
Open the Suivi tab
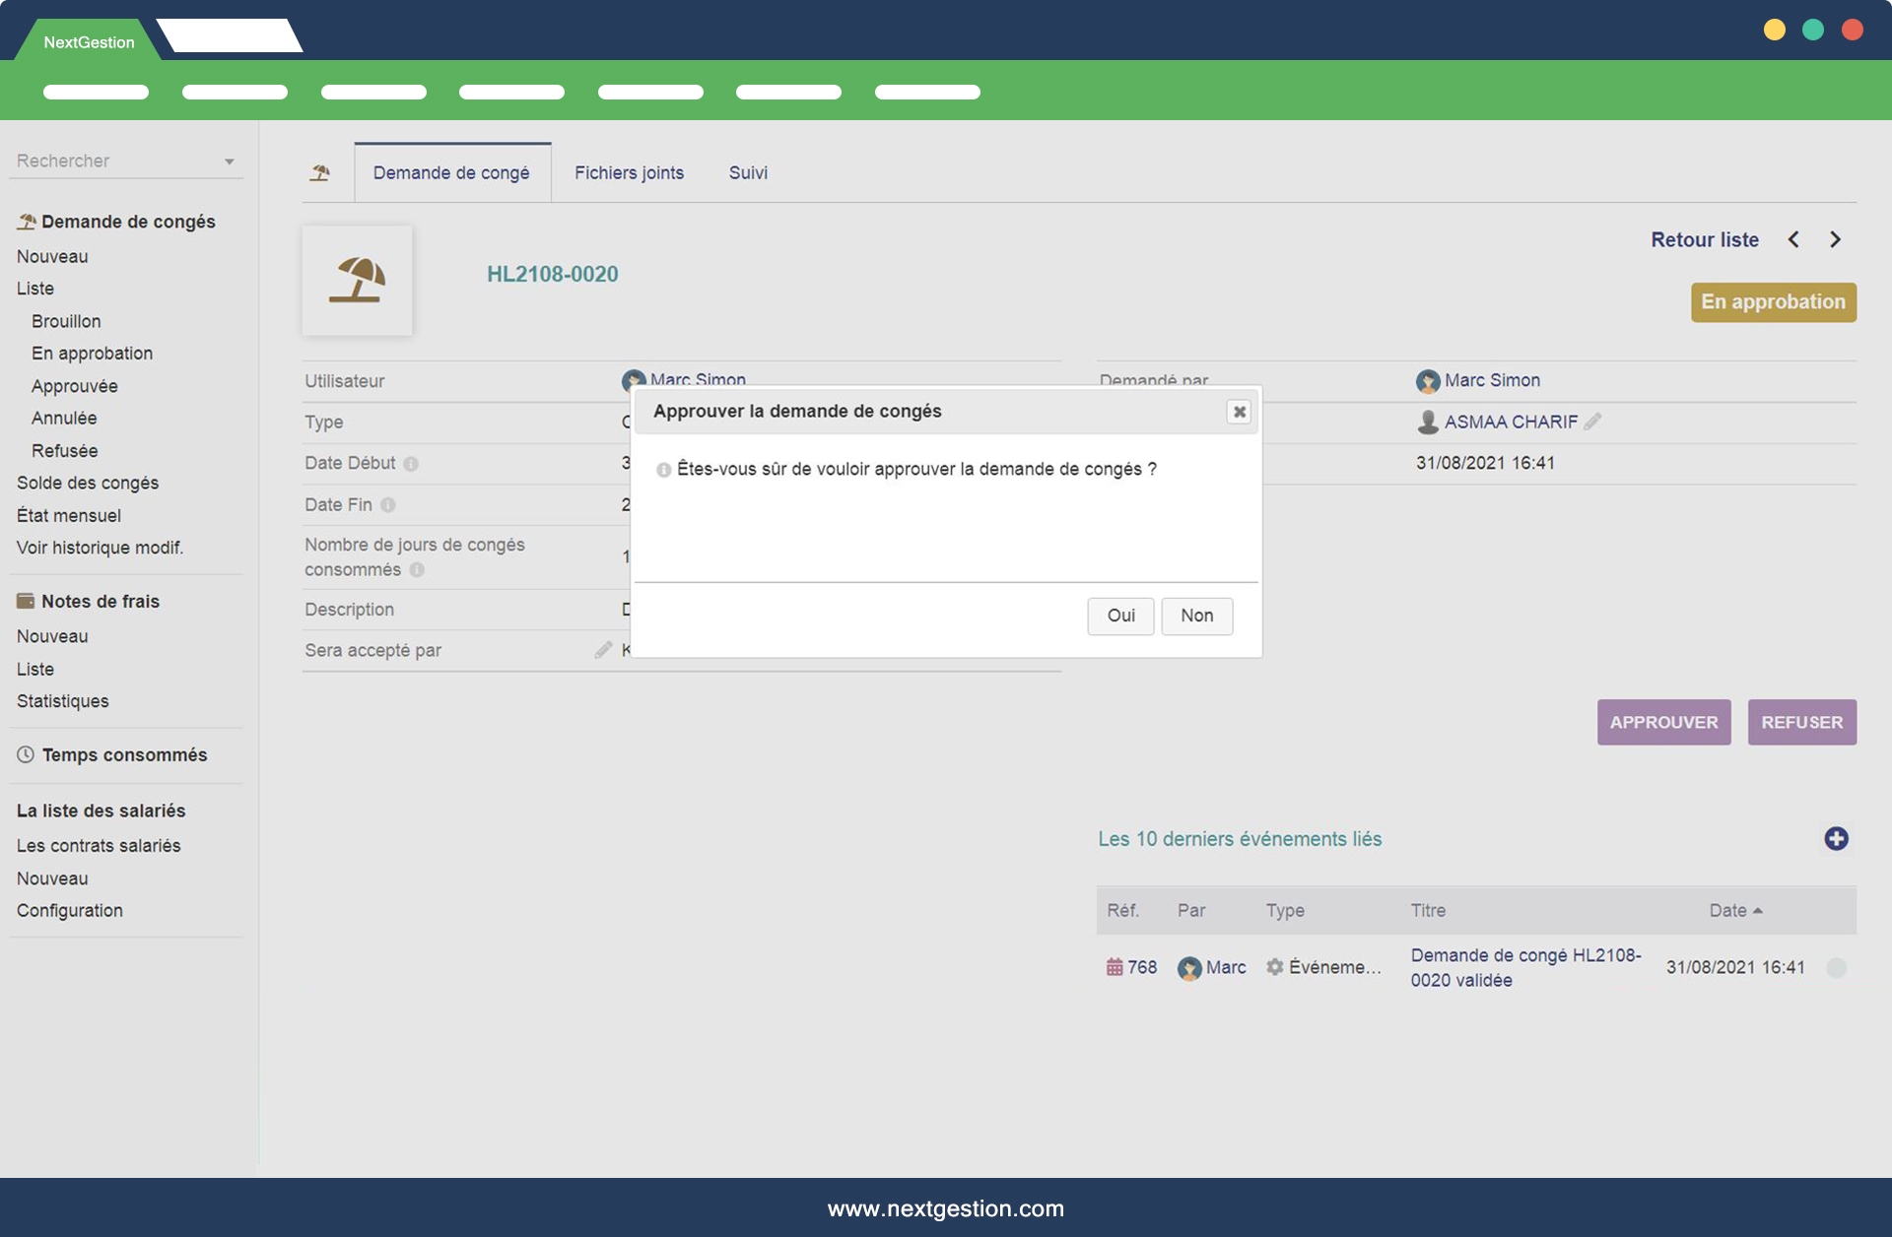748,173
